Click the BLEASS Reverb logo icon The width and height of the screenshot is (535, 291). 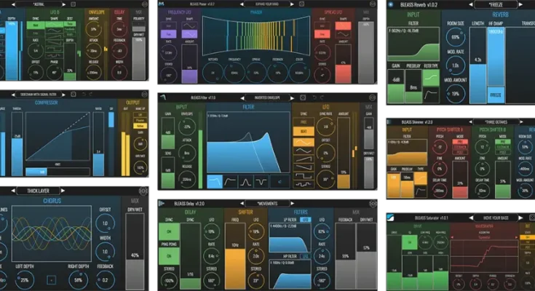pos(390,4)
